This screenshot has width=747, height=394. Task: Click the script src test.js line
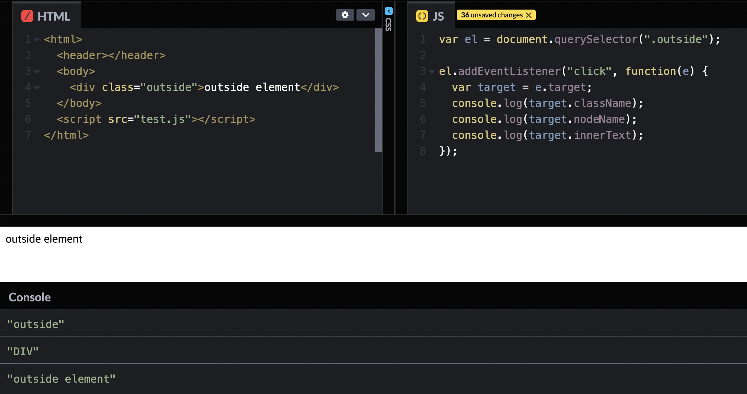(x=156, y=119)
